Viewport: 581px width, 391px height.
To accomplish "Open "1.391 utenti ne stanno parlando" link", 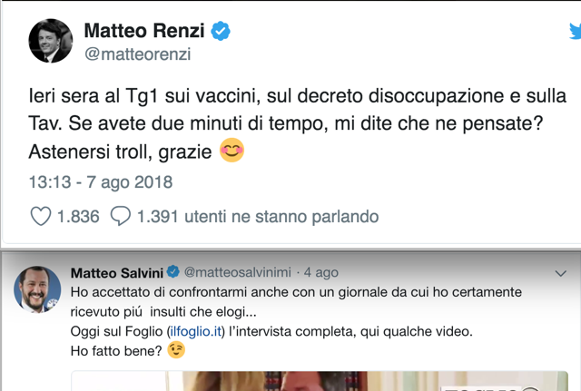I will pyautogui.click(x=257, y=217).
